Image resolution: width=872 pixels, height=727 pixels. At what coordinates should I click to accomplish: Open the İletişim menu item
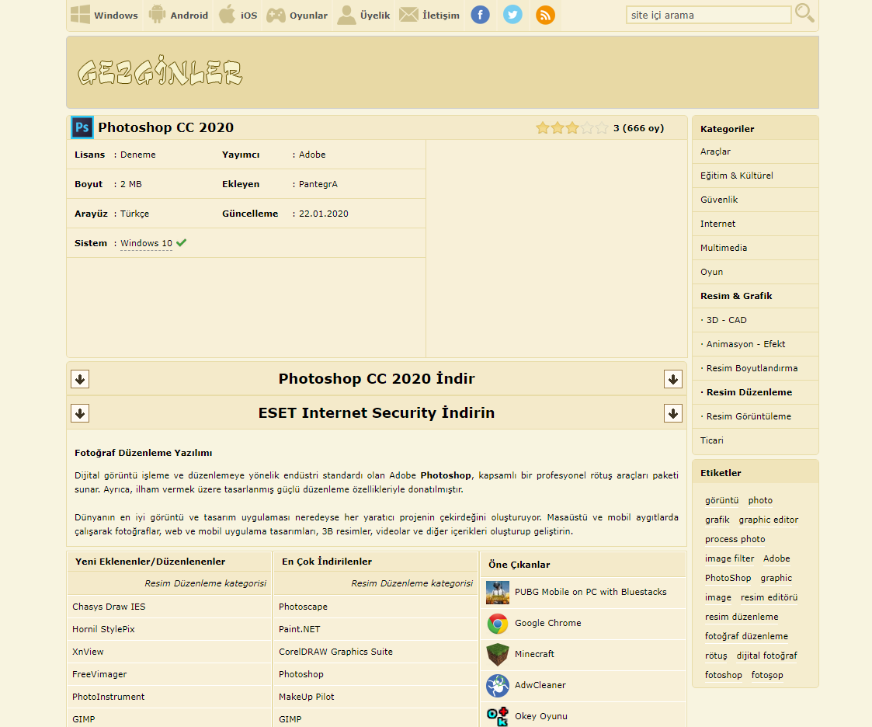441,16
